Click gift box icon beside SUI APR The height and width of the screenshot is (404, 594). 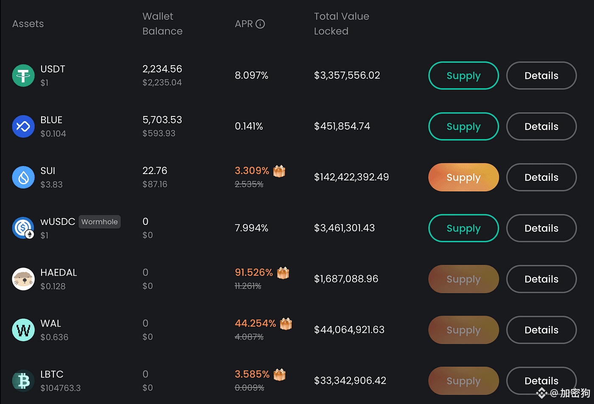(279, 171)
